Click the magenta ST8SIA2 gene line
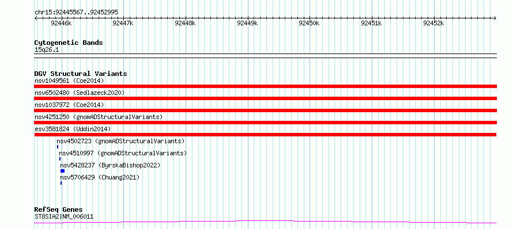This screenshot has height=229, width=513. pyautogui.click(x=265, y=222)
